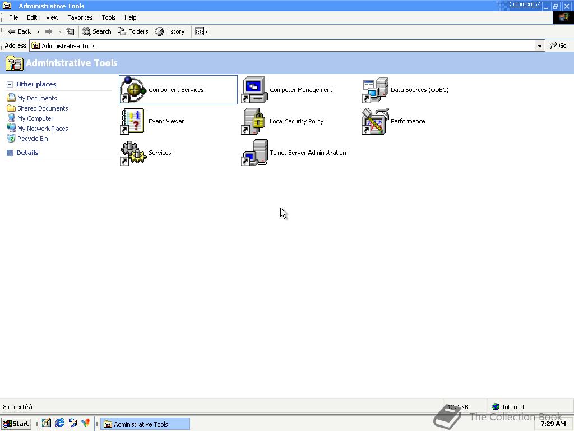Open the Performance icon
Viewport: 574px width, 431px height.
[375, 121]
